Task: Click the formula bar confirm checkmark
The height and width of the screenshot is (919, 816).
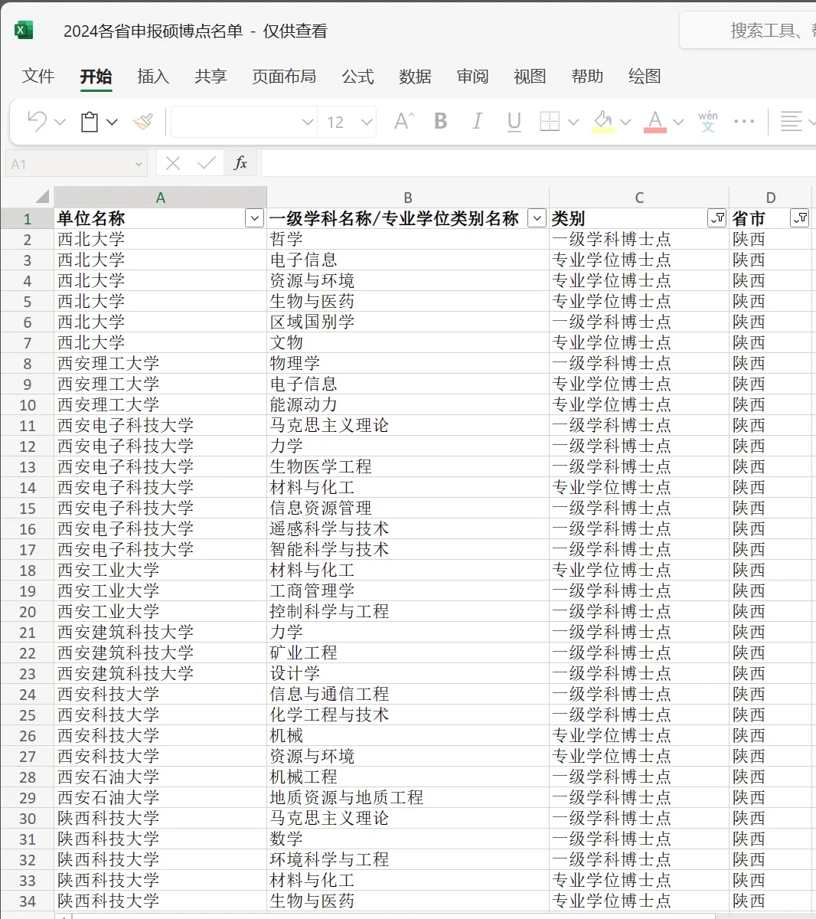Action: (x=206, y=163)
